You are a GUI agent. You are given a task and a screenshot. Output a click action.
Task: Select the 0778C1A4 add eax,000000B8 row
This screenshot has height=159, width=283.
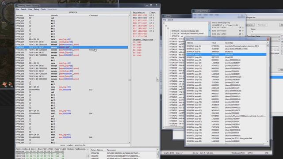click(x=72, y=114)
